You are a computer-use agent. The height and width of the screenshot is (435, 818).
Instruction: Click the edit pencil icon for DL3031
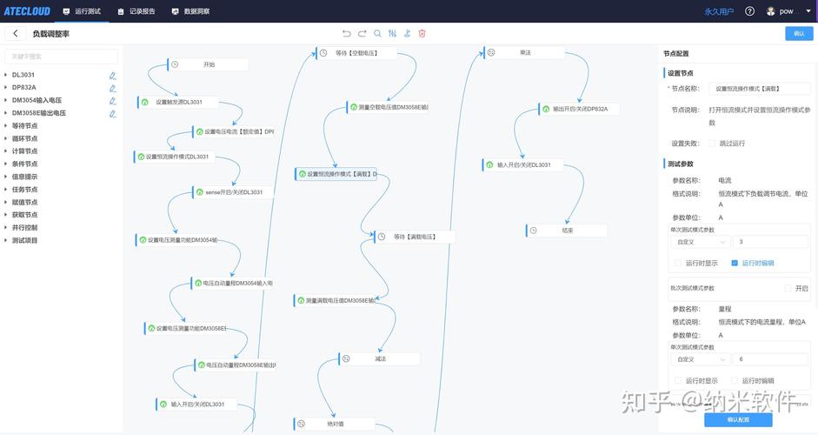[x=113, y=76]
